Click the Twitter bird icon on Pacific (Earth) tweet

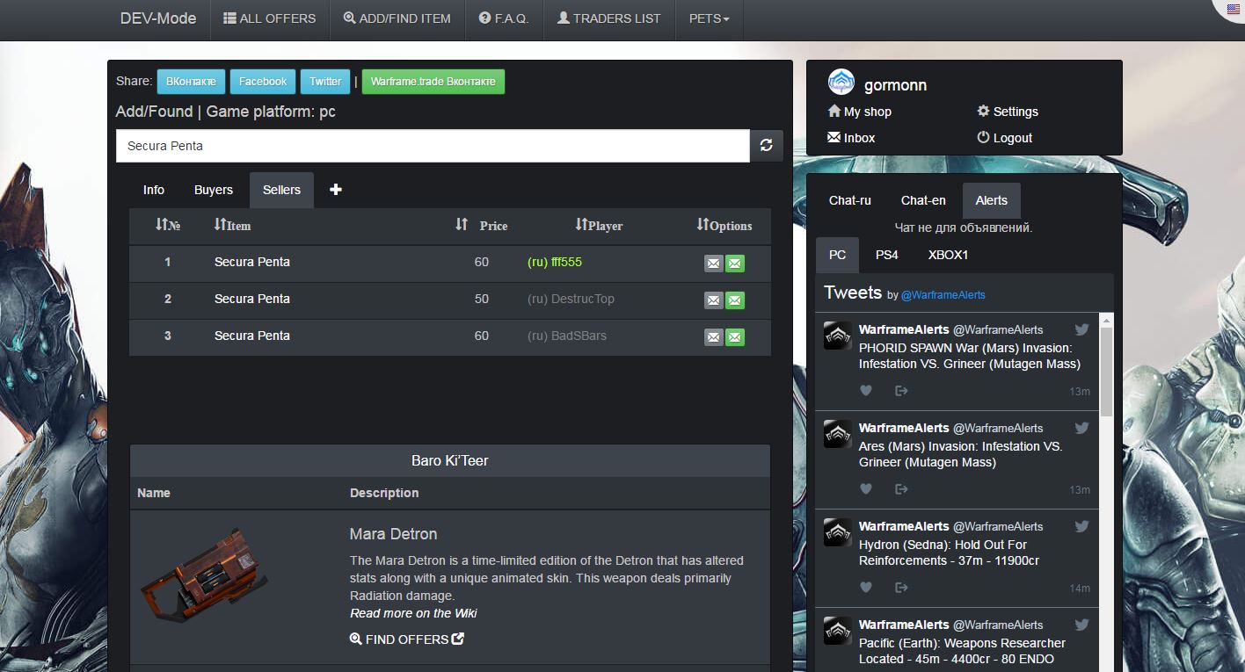1082,625
